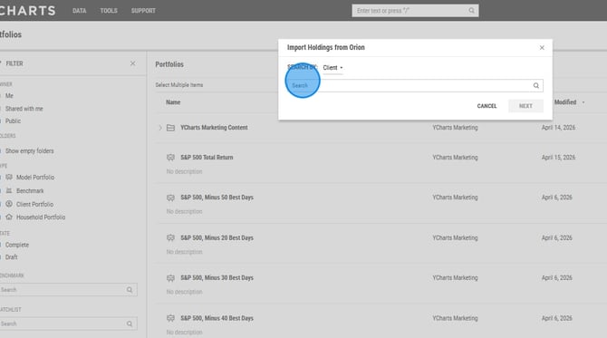Focus the Benchmark filter search field
The width and height of the screenshot is (607, 338).
[68, 290]
